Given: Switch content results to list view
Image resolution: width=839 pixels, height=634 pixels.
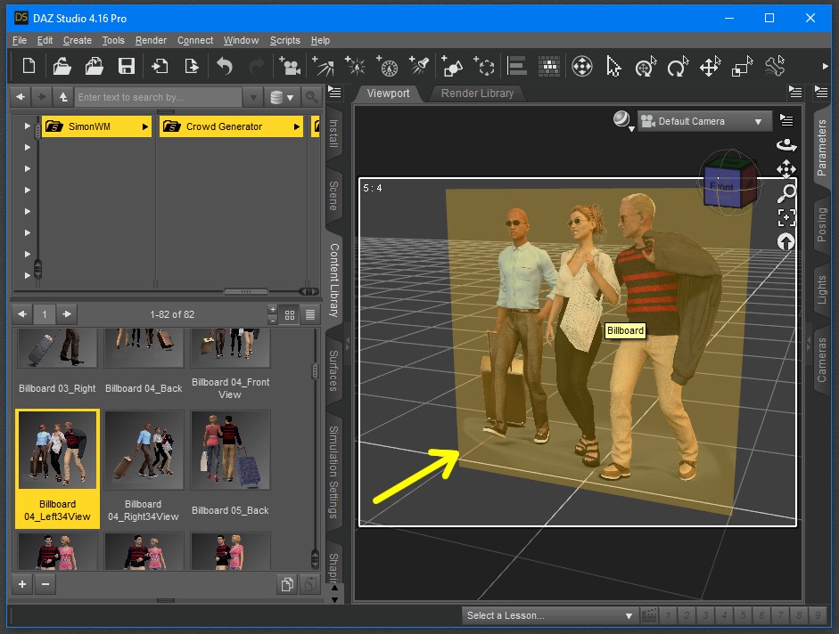Looking at the screenshot, I should point(309,315).
